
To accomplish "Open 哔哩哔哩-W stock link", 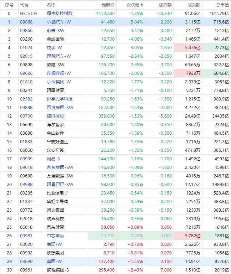I will [59, 73].
